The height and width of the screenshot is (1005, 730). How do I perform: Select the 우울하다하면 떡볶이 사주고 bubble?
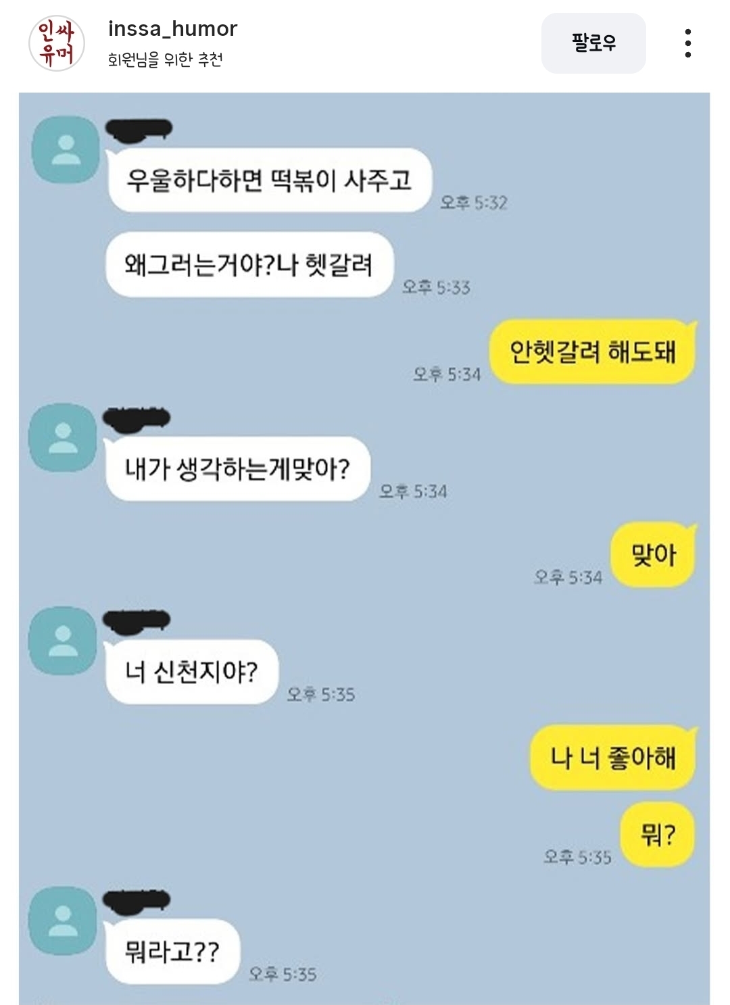(269, 180)
